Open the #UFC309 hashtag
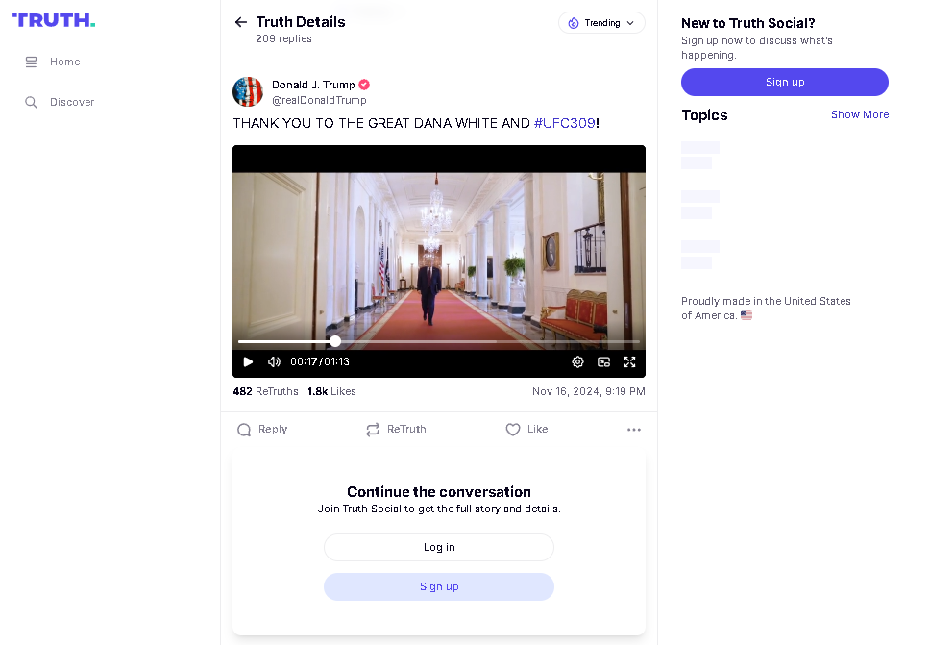 [x=565, y=123]
